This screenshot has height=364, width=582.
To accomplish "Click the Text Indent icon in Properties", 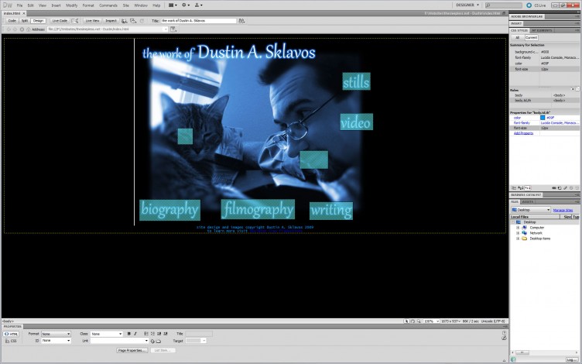I will 166,334.
